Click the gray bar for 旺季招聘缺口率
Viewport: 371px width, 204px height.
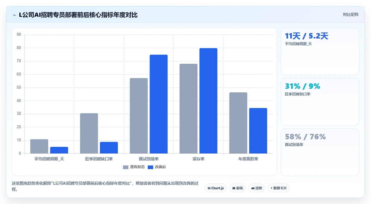pos(89,133)
